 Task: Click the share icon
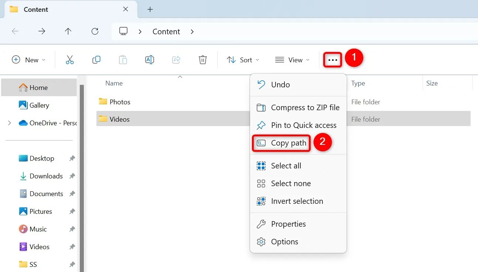(176, 59)
